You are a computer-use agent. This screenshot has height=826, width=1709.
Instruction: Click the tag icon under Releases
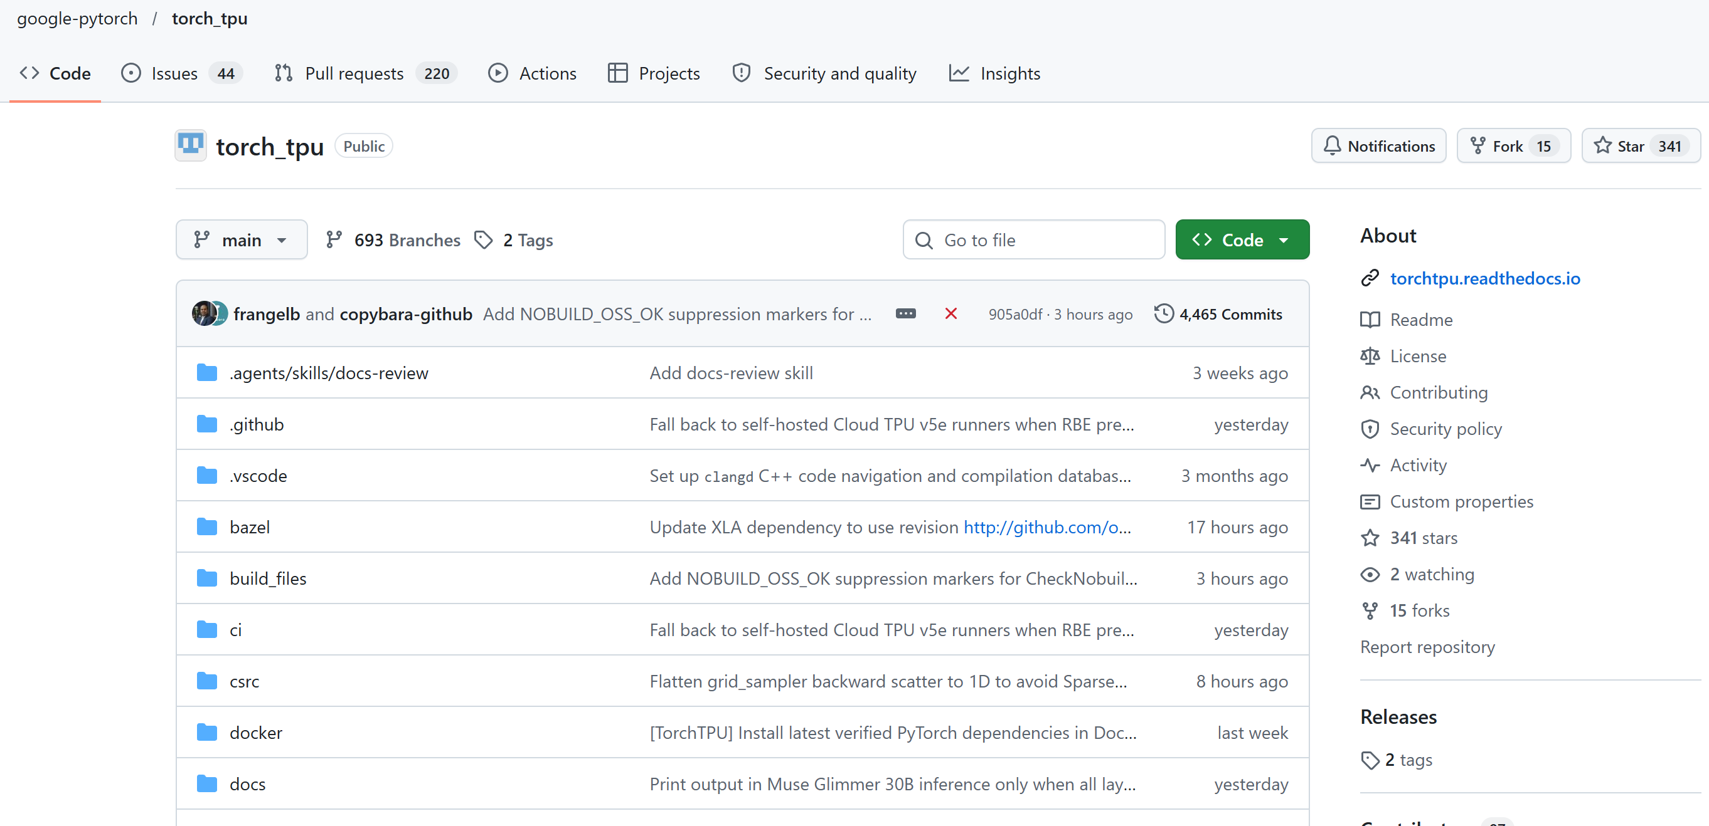pos(1370,760)
